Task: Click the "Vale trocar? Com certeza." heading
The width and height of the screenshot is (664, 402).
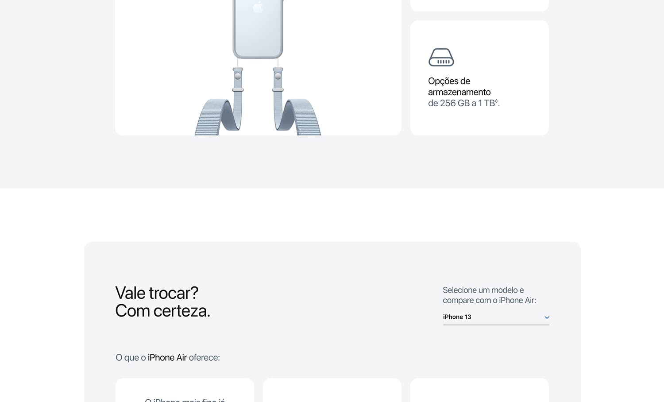Action: click(162, 302)
